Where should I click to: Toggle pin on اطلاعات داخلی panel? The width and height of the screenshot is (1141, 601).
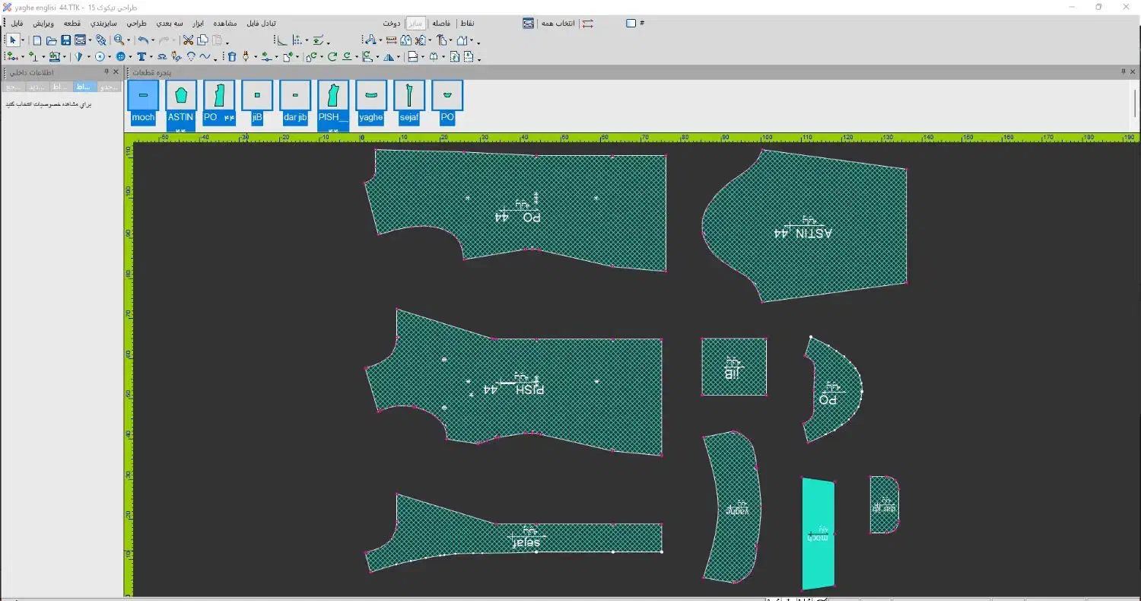[x=106, y=72]
